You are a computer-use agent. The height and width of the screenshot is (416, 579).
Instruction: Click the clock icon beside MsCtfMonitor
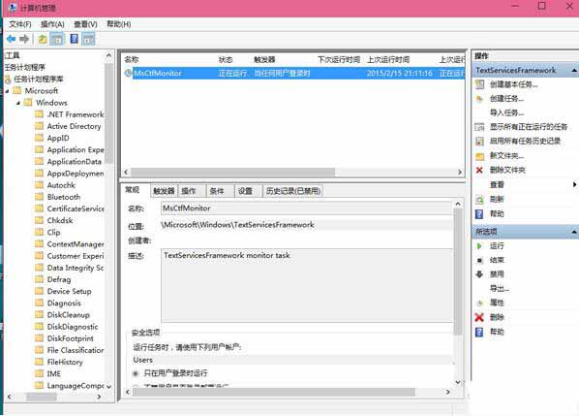click(x=128, y=74)
